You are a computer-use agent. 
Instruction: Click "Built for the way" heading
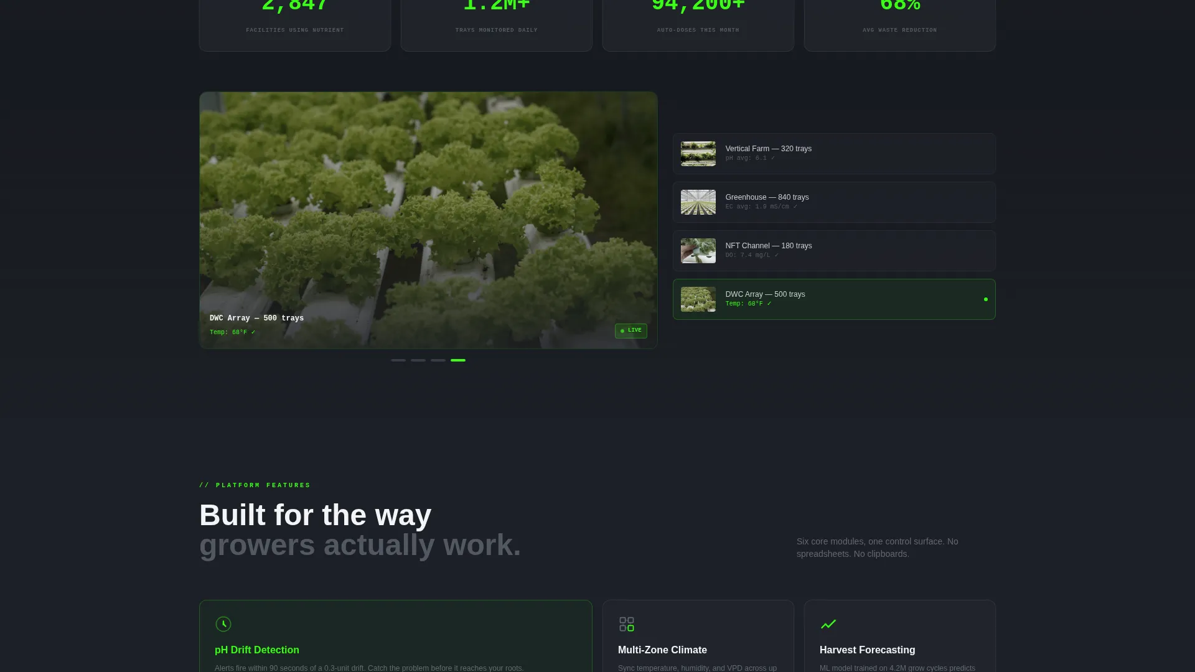(x=316, y=515)
